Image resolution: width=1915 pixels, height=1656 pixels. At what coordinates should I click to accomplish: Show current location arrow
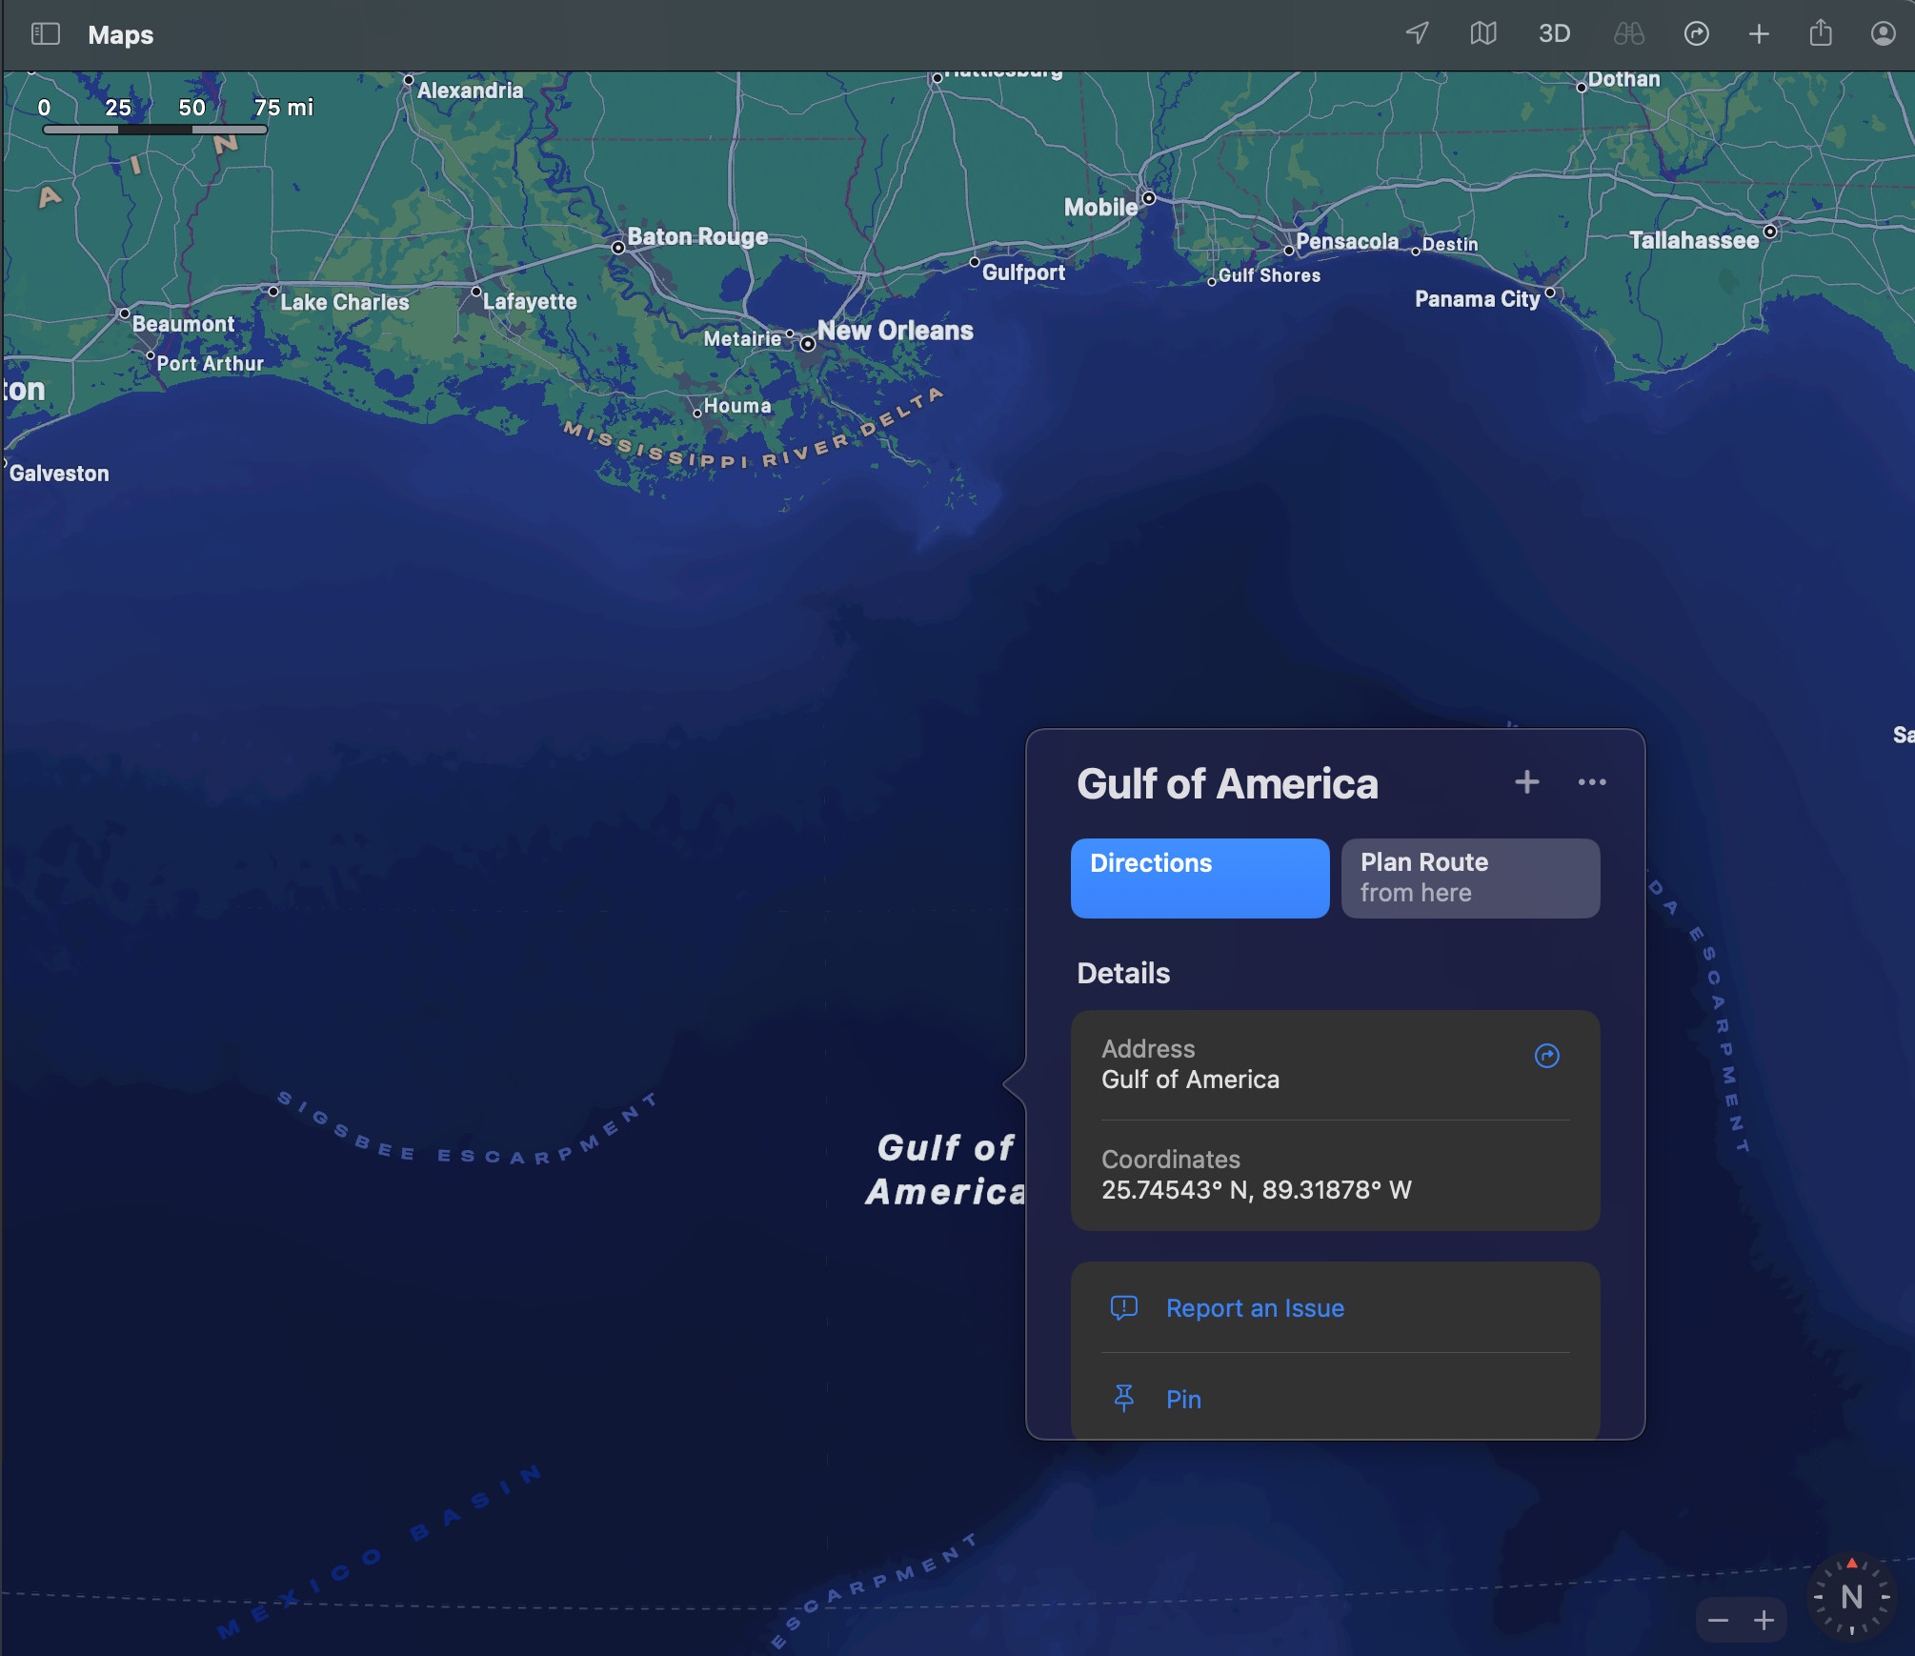(x=1418, y=33)
